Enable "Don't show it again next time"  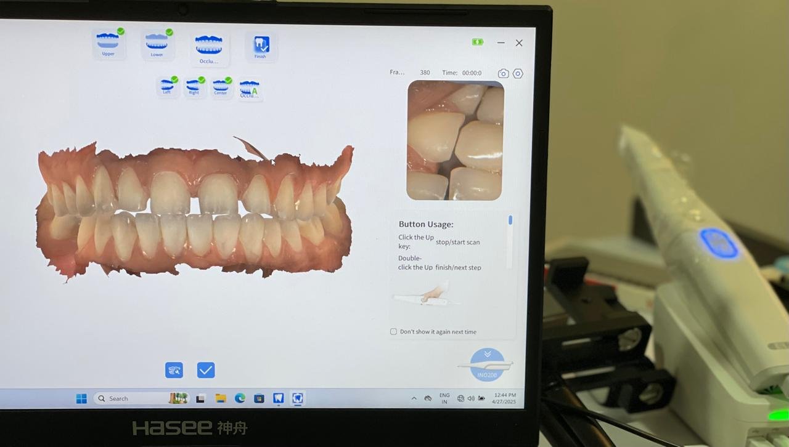(x=393, y=332)
